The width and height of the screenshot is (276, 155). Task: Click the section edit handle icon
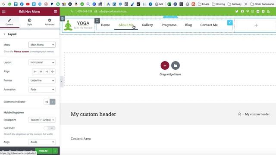point(63,19)
